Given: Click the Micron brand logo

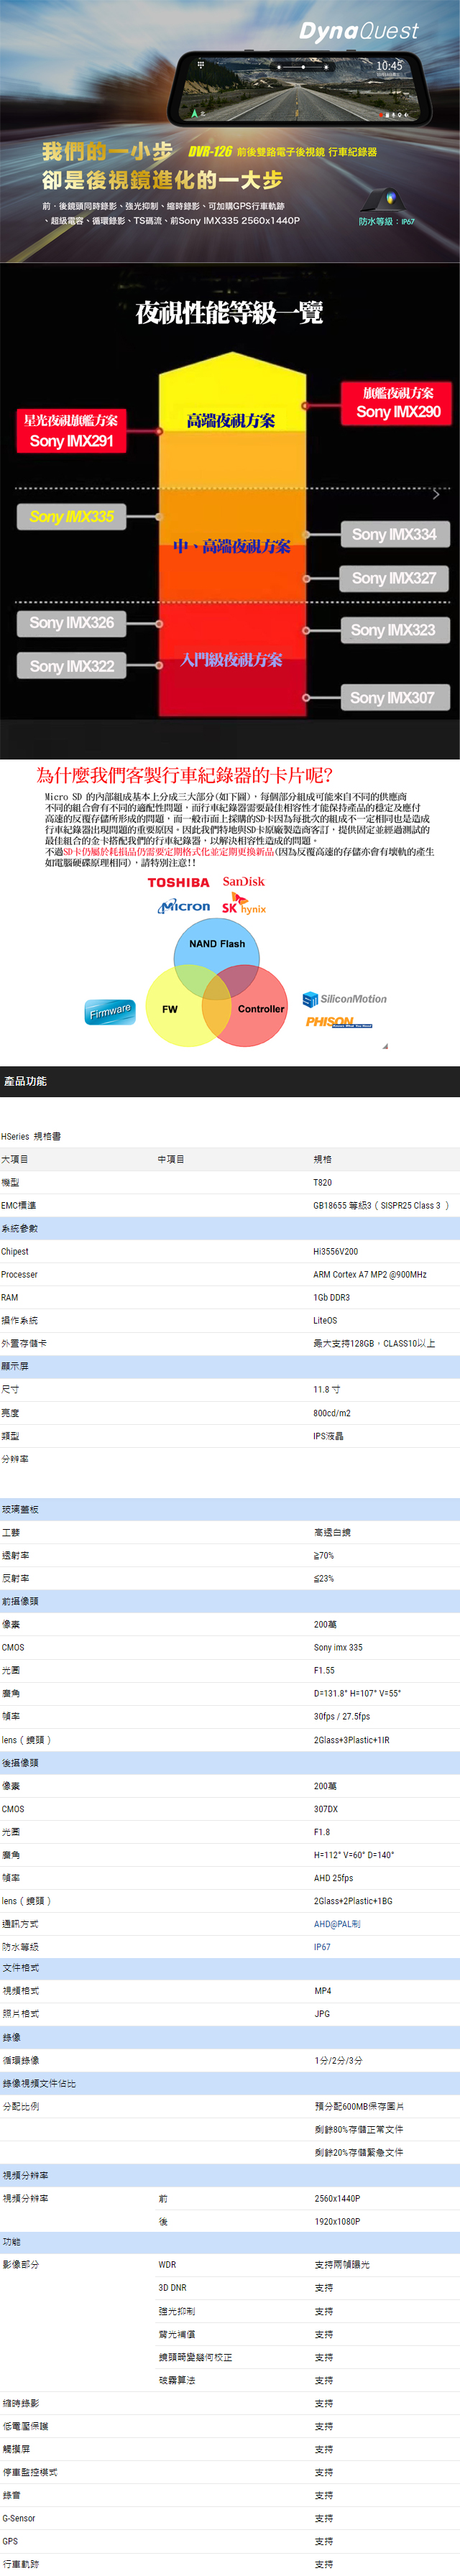Looking at the screenshot, I should 184,906.
